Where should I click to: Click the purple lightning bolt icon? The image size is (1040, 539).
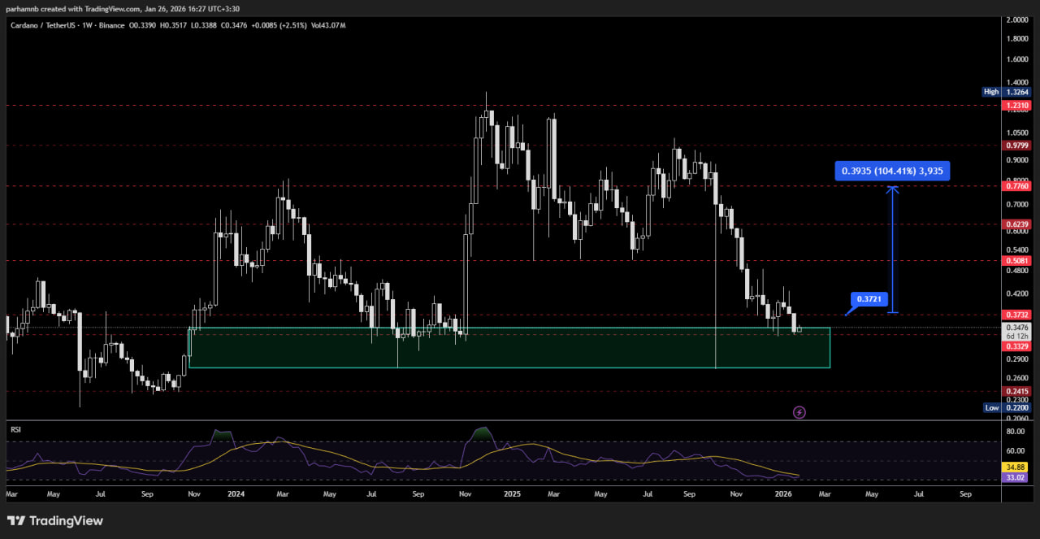(799, 412)
